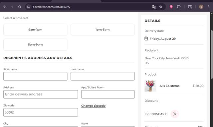Focus the First name field

pyautogui.click(x=35, y=76)
